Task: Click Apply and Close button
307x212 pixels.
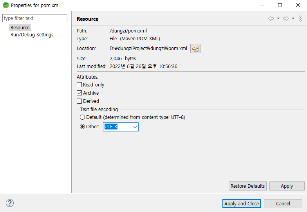Action: [x=241, y=203]
